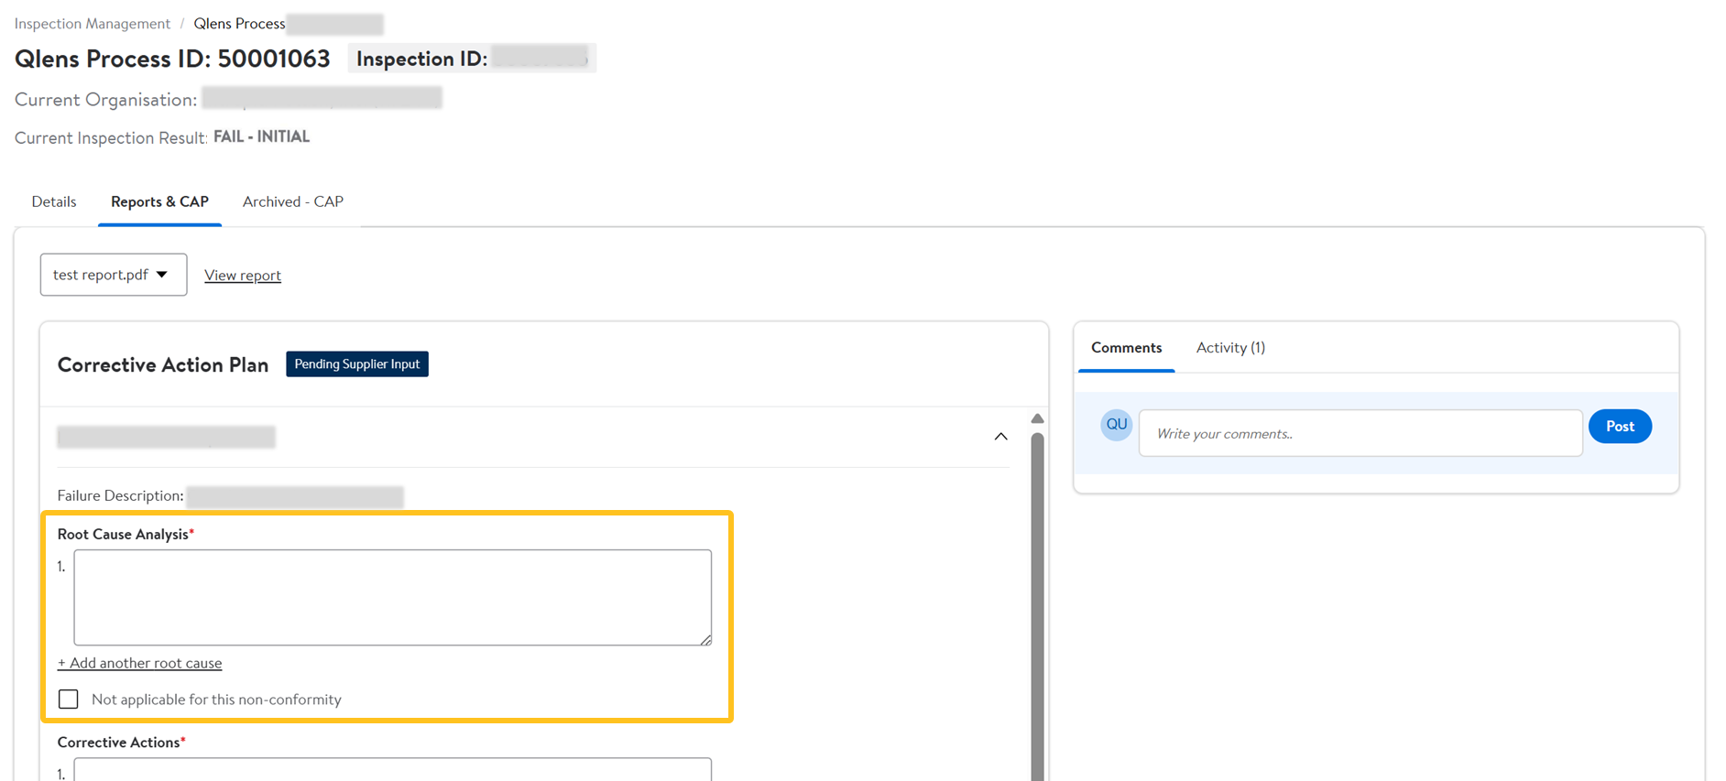Click the Qlens Process breadcrumb
1726x781 pixels.
(239, 24)
